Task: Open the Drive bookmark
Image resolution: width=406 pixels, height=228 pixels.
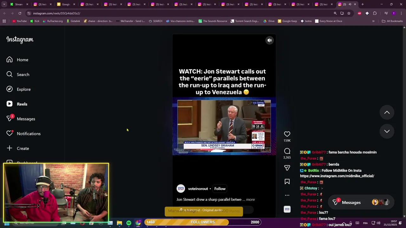Action: (269, 21)
